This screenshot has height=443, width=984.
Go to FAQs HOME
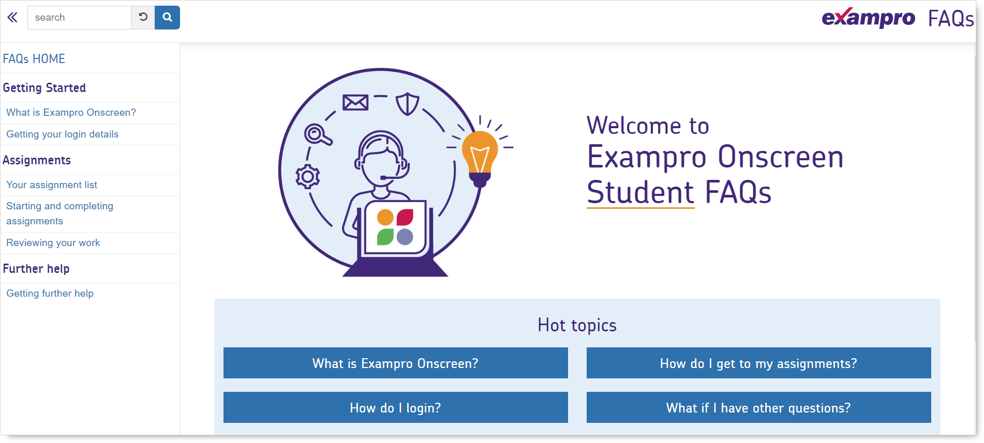click(34, 59)
